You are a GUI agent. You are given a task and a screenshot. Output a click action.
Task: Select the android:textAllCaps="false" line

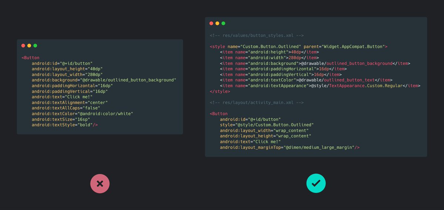(66, 108)
